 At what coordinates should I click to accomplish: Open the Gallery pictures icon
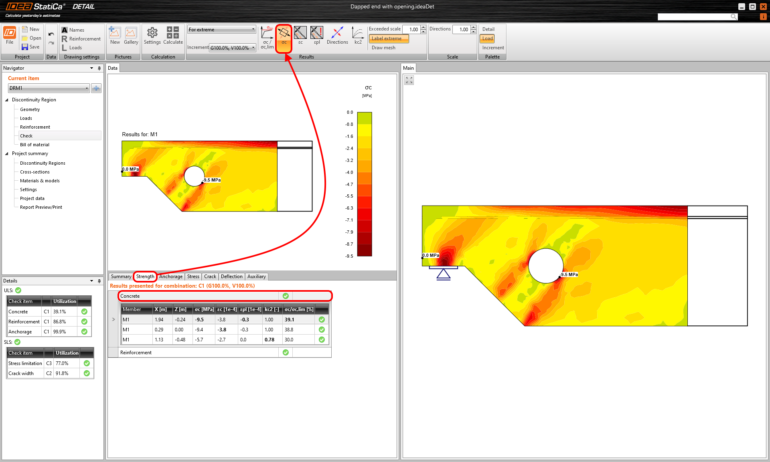(131, 36)
